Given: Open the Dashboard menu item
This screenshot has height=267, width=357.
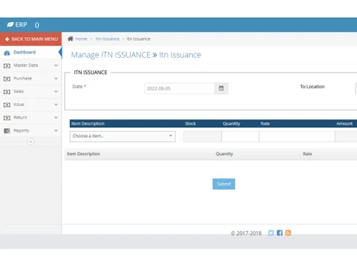Looking at the screenshot, I should click(x=31, y=53).
